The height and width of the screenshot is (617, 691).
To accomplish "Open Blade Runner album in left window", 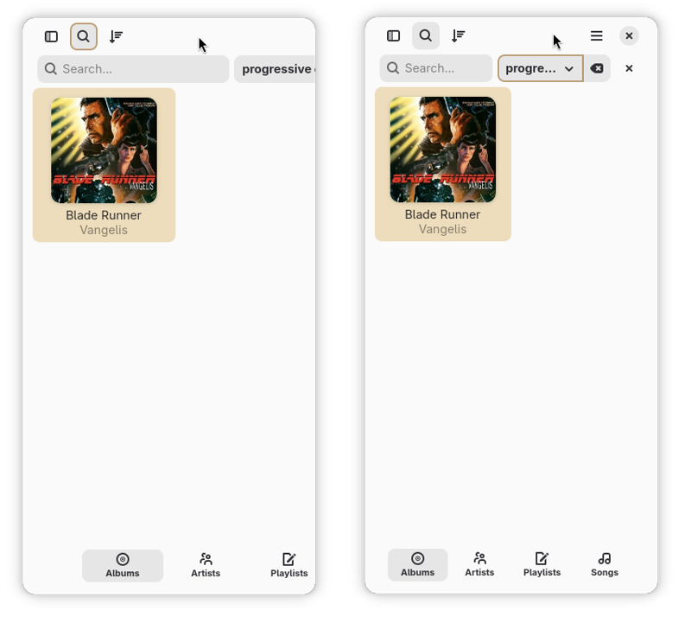I will coord(104,165).
